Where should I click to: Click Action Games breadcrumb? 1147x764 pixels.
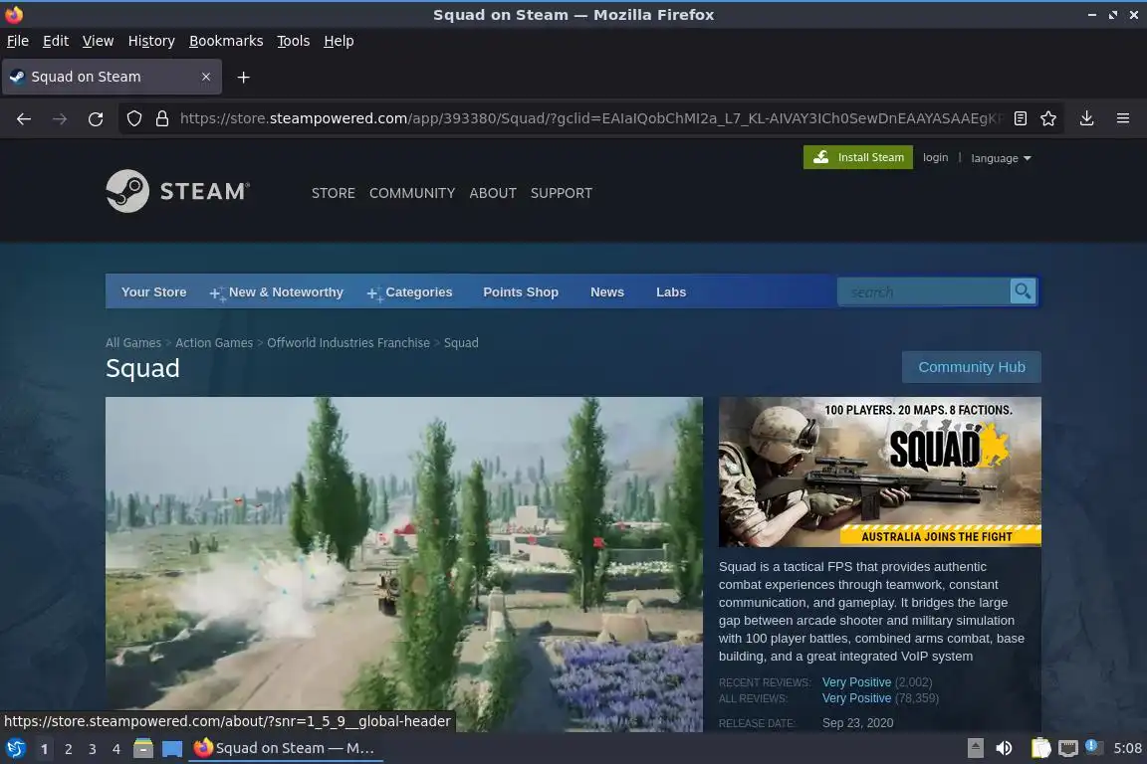tap(214, 343)
